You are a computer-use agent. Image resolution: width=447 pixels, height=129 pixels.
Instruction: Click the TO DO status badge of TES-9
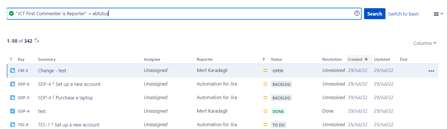point(279,125)
